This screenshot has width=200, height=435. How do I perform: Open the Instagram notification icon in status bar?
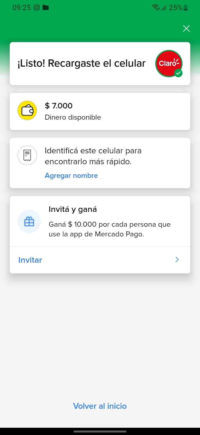tap(37, 8)
